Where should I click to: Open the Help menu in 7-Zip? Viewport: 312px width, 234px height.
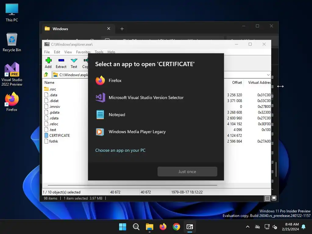[x=111, y=52]
